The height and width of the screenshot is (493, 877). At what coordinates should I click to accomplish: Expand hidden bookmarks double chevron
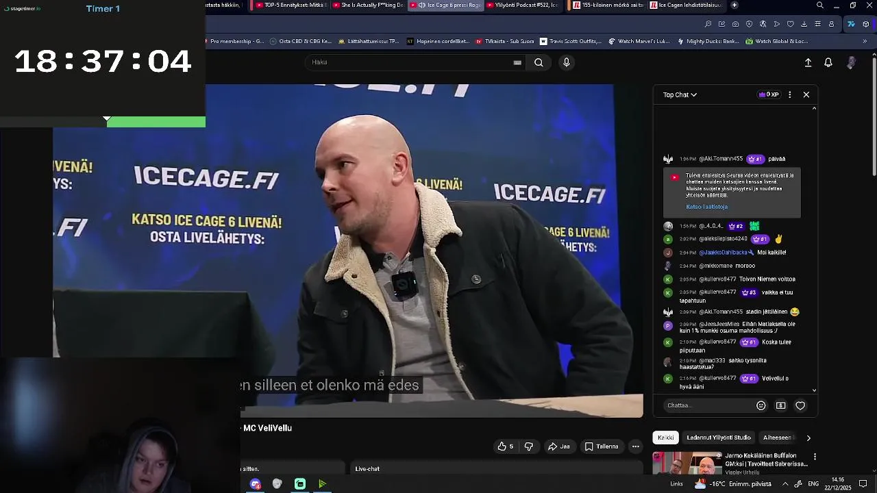pos(865,41)
